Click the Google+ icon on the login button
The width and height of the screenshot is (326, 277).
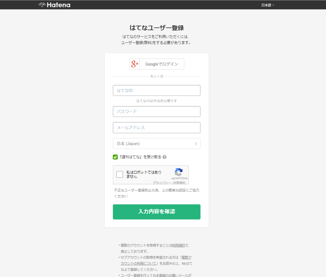tap(135, 64)
